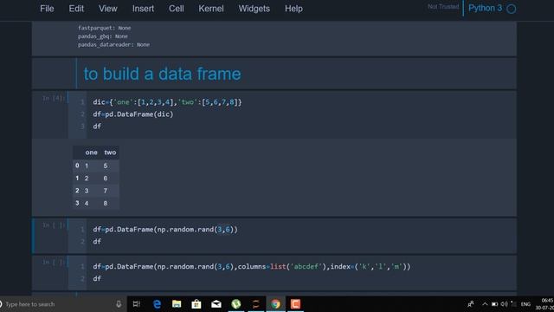The height and width of the screenshot is (312, 554).
Task: Select cell with columns=list('abcdef') code
Action: click(x=274, y=273)
